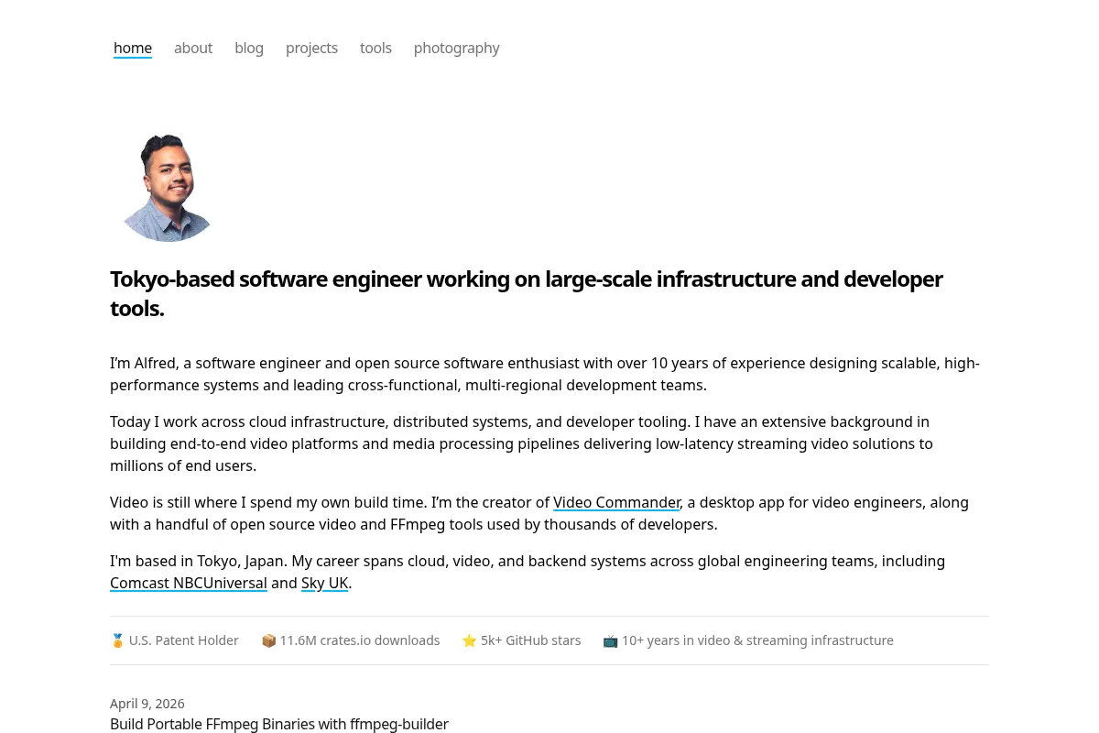
Task: Open the tools page
Action: coord(375,48)
